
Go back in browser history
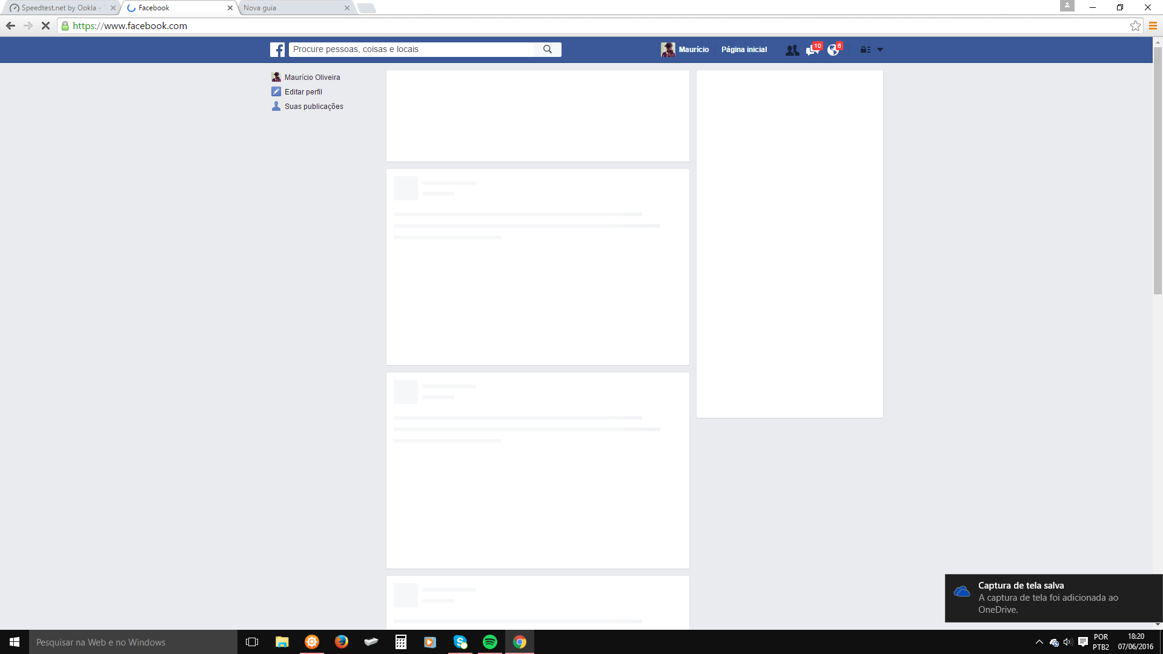(10, 25)
